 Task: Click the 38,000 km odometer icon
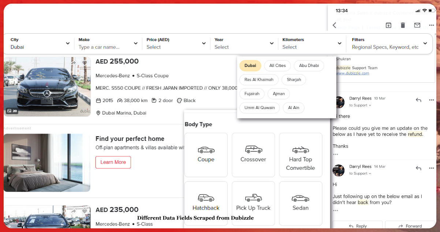(x=120, y=101)
